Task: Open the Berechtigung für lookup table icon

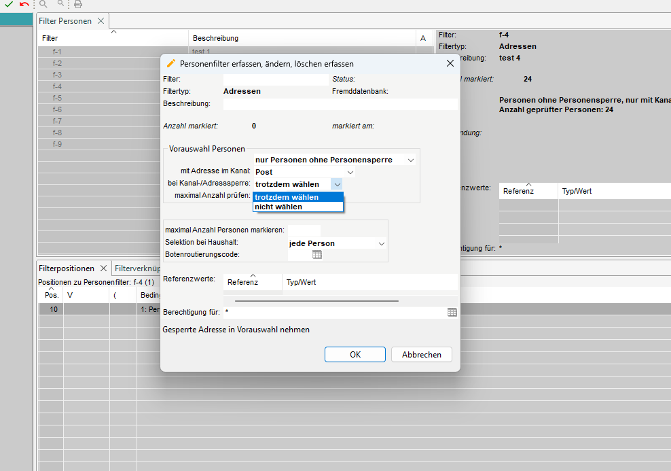Action: click(x=452, y=312)
